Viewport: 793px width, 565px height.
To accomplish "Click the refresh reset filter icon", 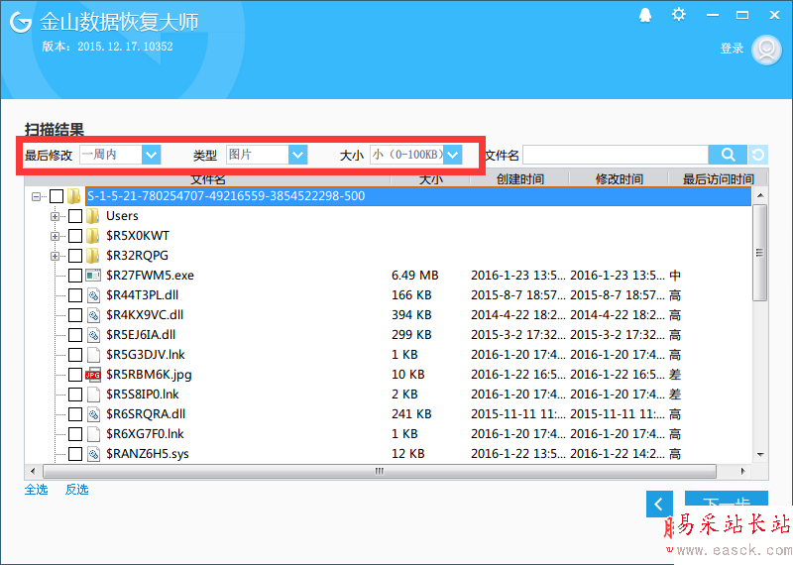I will coord(758,155).
